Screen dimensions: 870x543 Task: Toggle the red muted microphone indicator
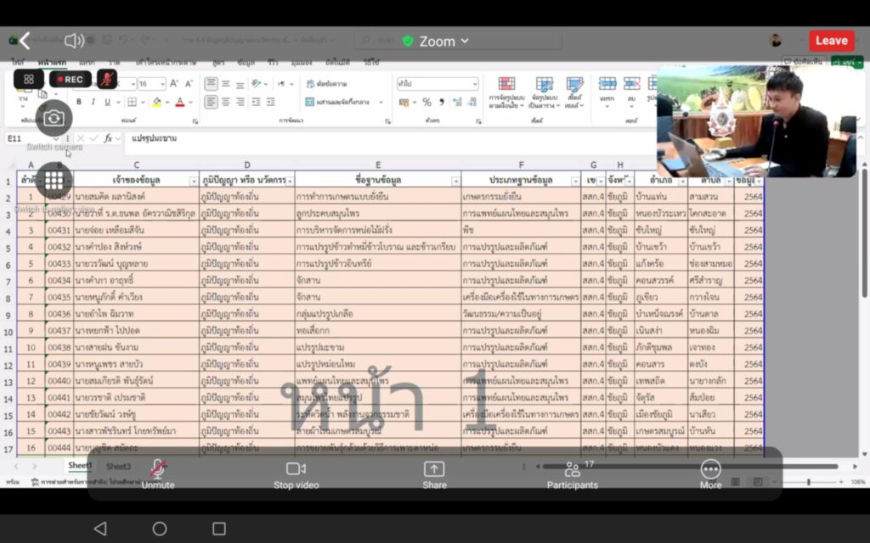[107, 79]
